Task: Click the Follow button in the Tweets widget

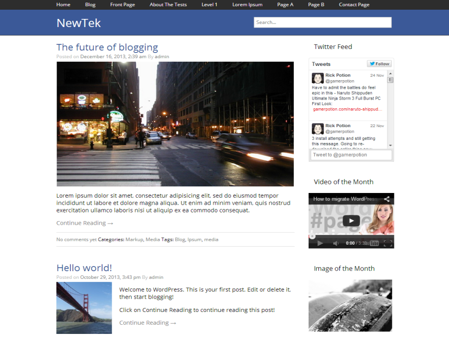Action: [x=379, y=63]
